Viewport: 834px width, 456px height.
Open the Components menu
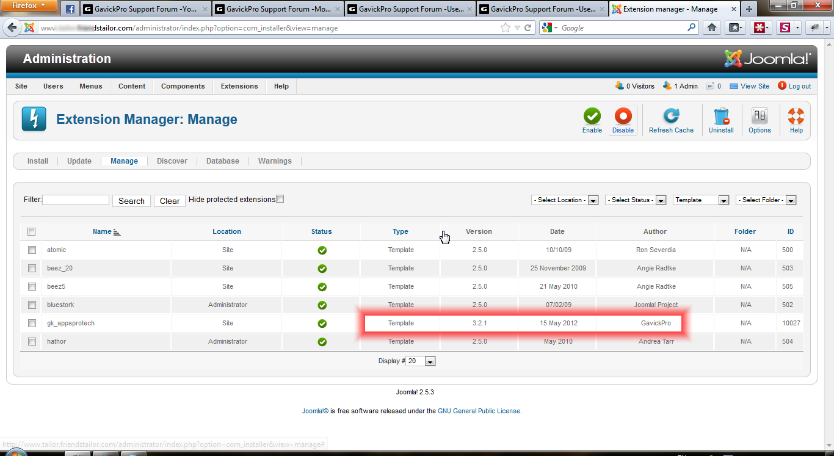183,86
